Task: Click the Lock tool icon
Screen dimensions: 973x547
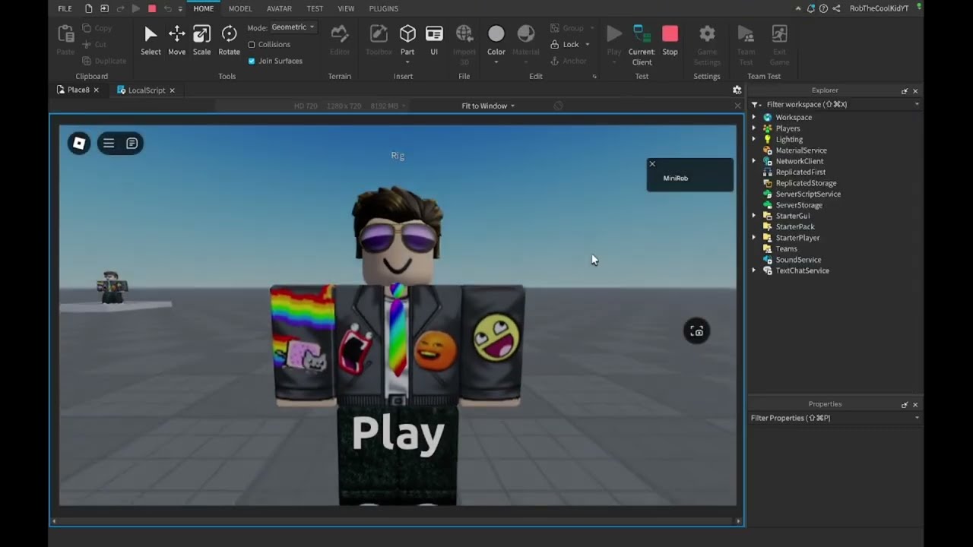Action: (x=555, y=45)
